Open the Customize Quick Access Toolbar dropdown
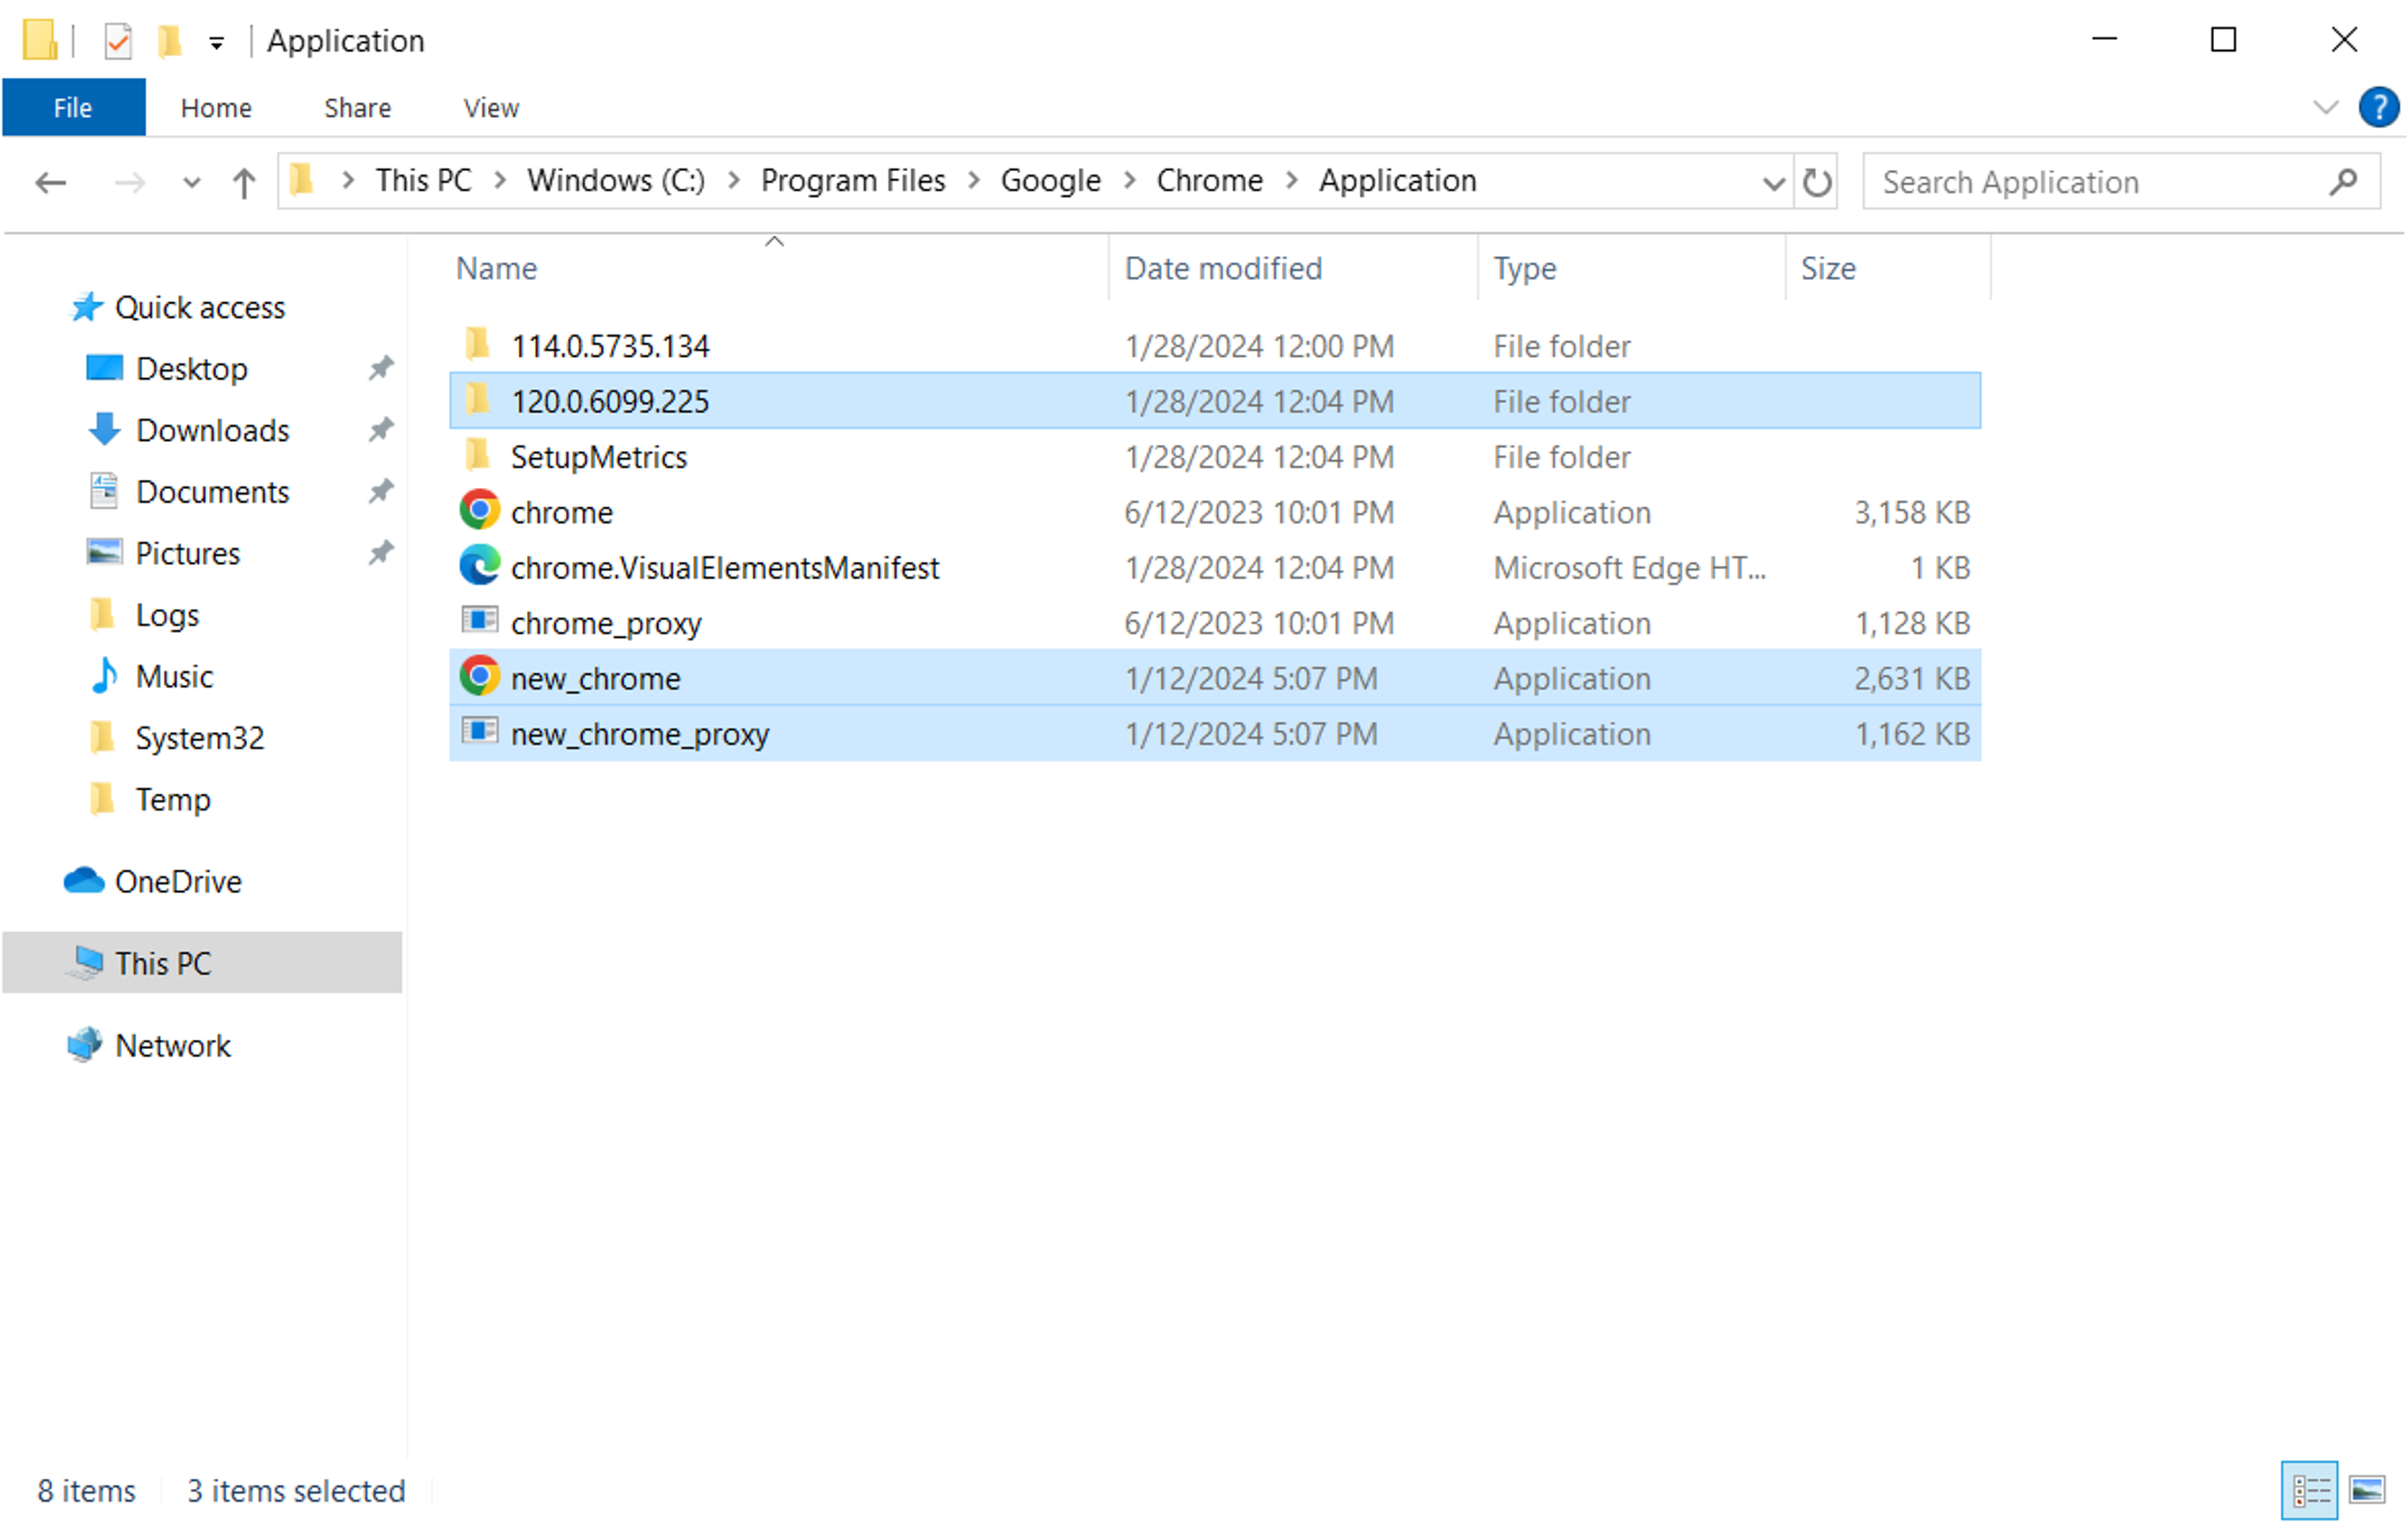This screenshot has height=1522, width=2408. [x=216, y=43]
